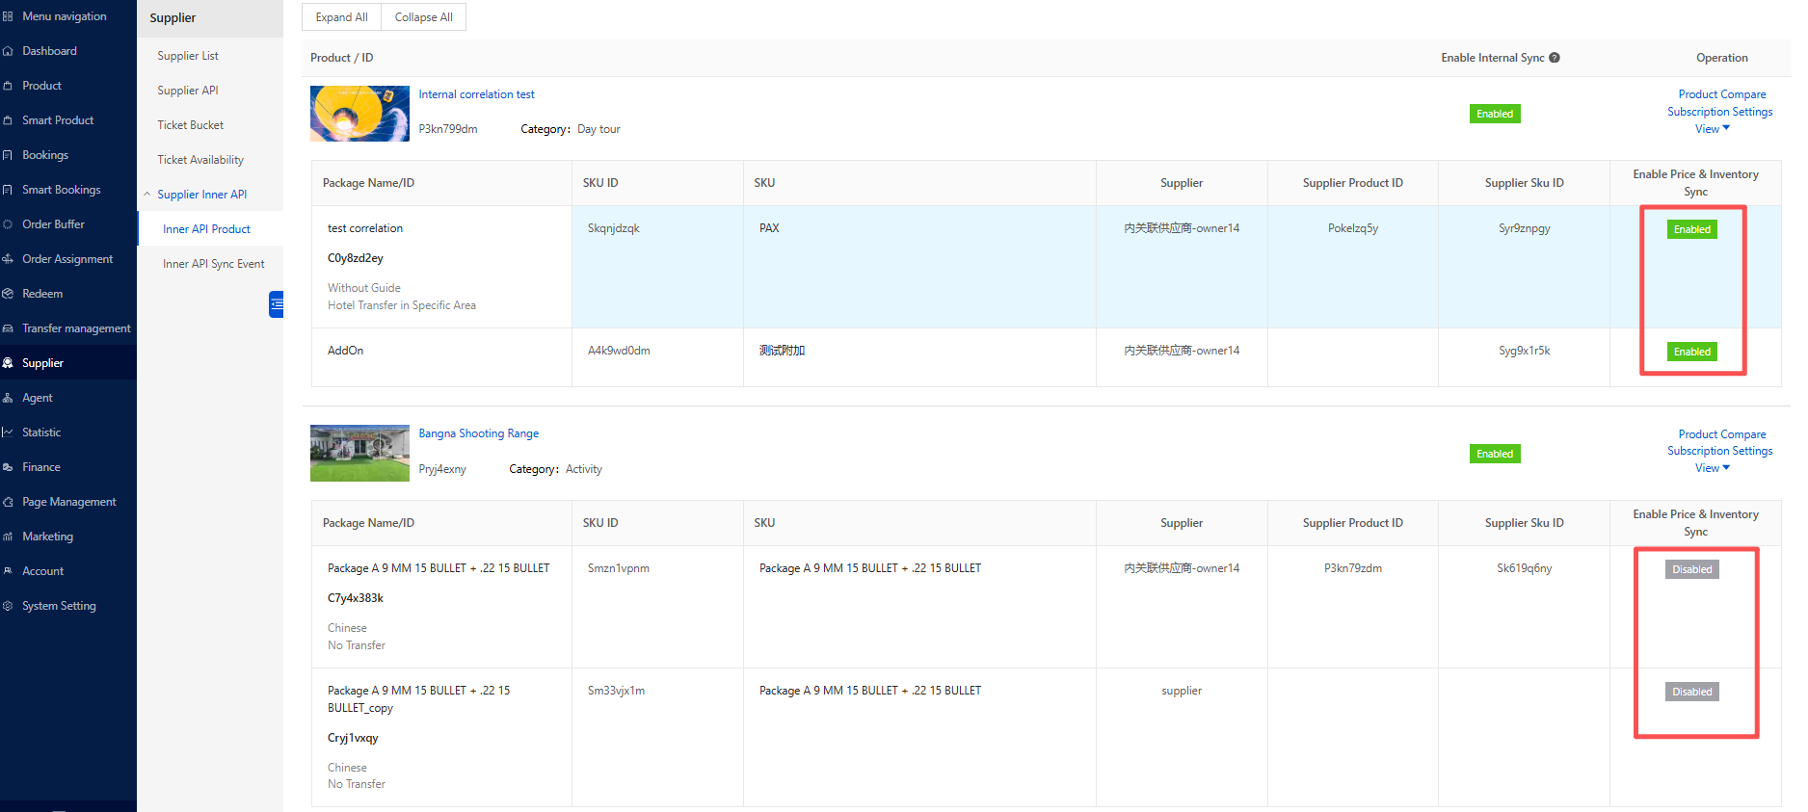1808x812 pixels.
Task: Toggle Enabled sync for AddOn package
Action: coord(1691,352)
